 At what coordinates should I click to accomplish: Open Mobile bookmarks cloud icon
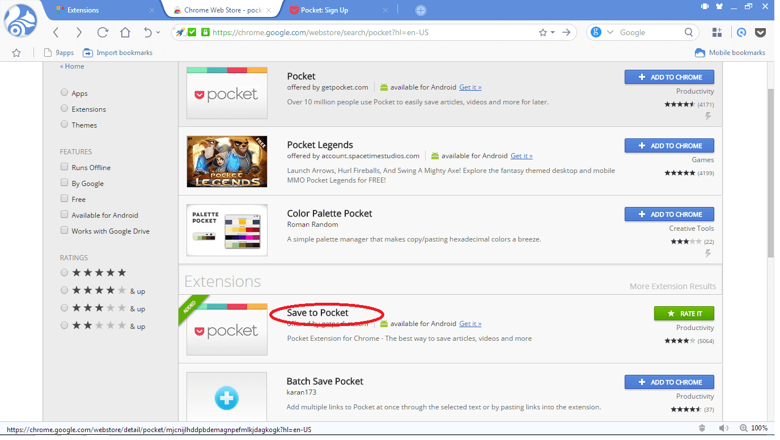[x=700, y=53]
